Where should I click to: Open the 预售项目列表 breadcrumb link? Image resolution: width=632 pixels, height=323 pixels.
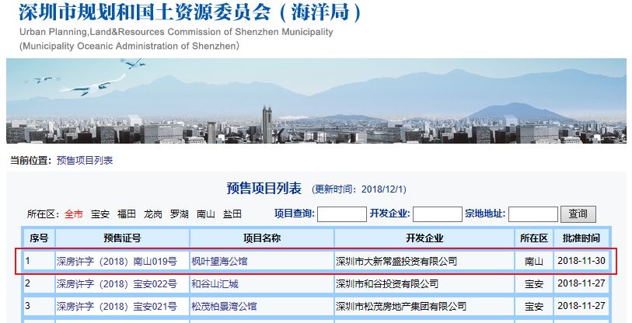coord(85,160)
